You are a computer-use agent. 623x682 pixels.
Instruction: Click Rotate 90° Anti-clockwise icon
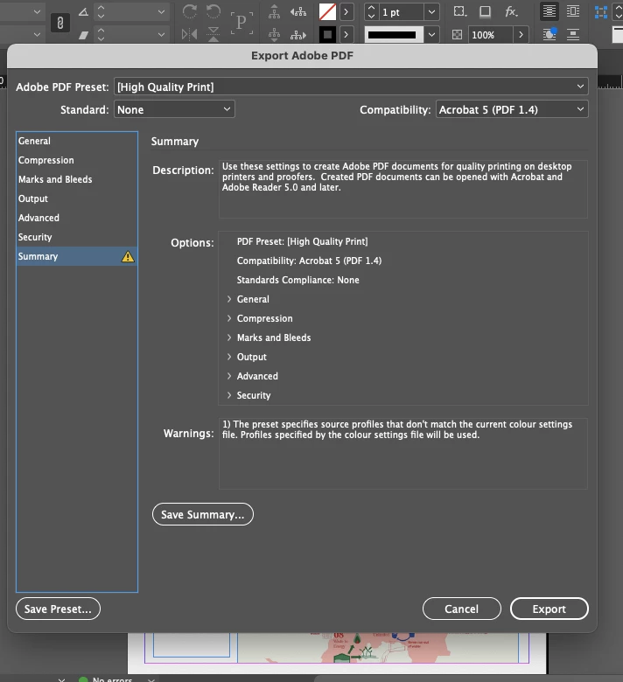click(213, 11)
